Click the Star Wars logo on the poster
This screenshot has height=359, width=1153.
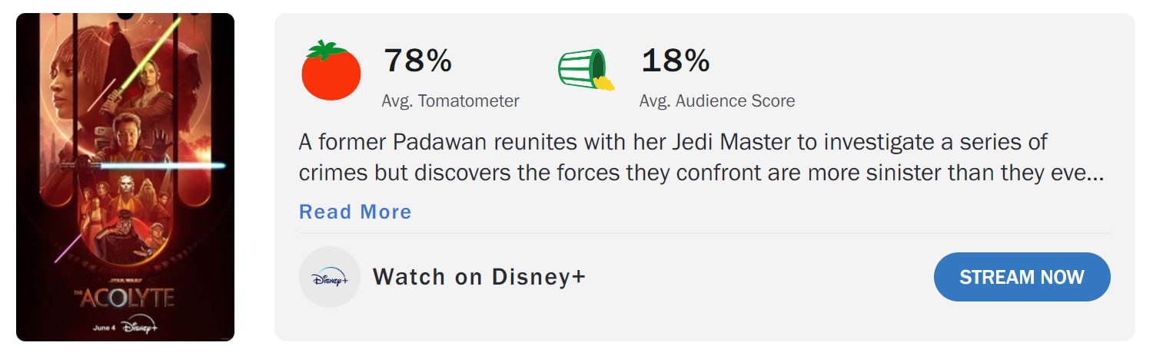(x=124, y=279)
